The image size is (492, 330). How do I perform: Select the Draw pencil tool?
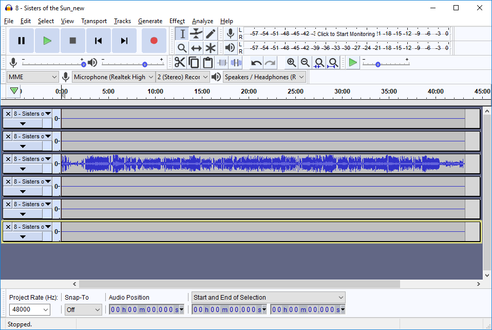pyautogui.click(x=211, y=34)
